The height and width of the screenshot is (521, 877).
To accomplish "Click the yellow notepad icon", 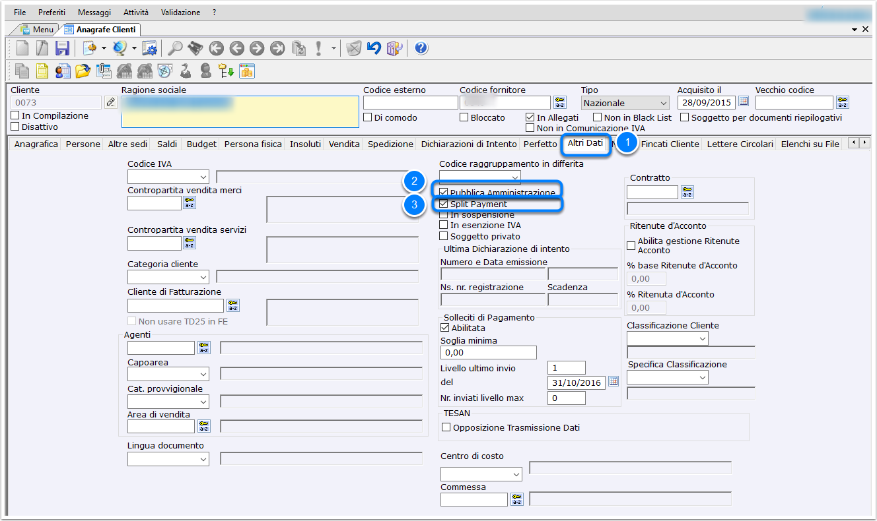I will 43,71.
